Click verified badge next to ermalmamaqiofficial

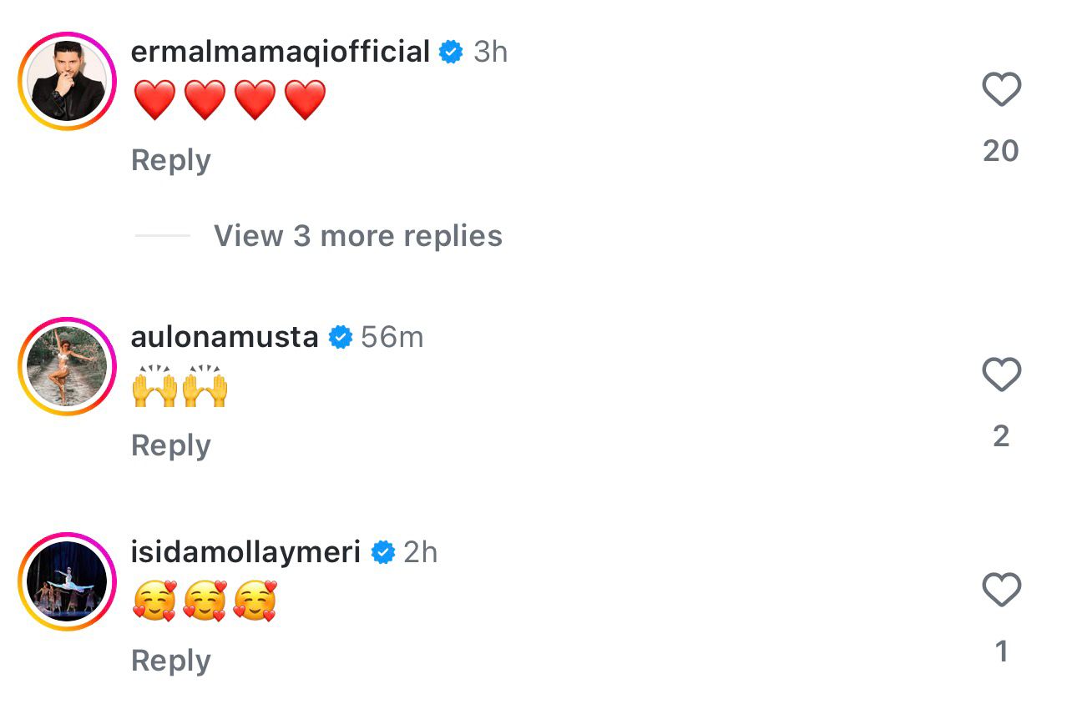pos(452,53)
